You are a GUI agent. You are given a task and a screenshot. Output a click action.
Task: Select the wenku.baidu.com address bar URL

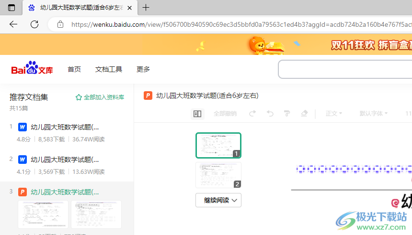241,24
